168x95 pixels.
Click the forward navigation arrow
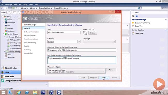pos(6,8)
